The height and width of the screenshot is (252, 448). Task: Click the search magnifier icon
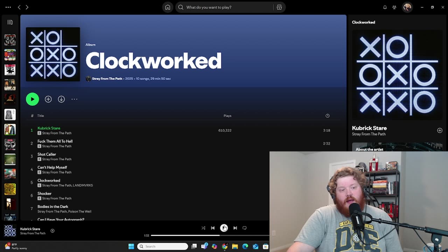tap(181, 7)
